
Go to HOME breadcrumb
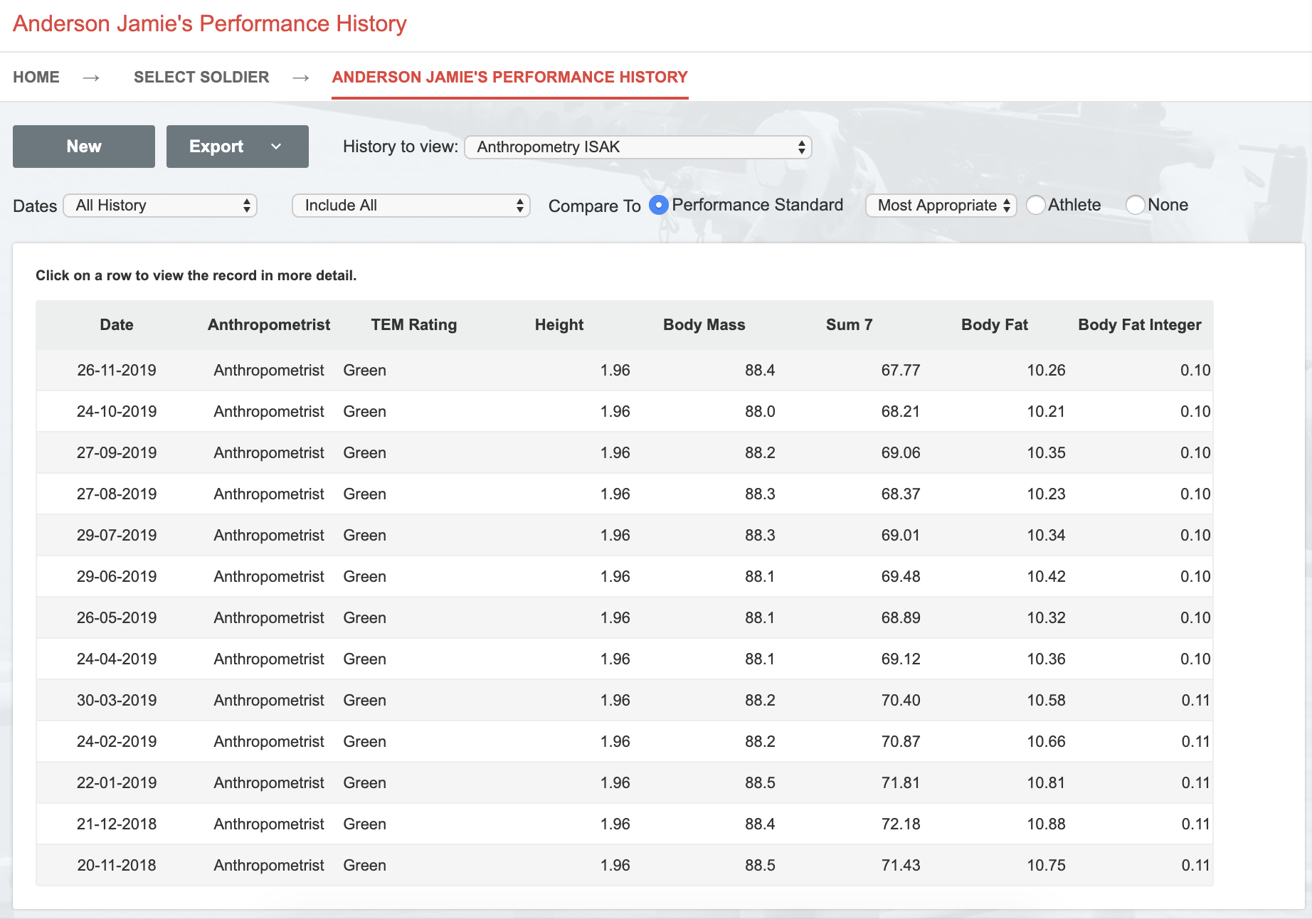click(36, 77)
